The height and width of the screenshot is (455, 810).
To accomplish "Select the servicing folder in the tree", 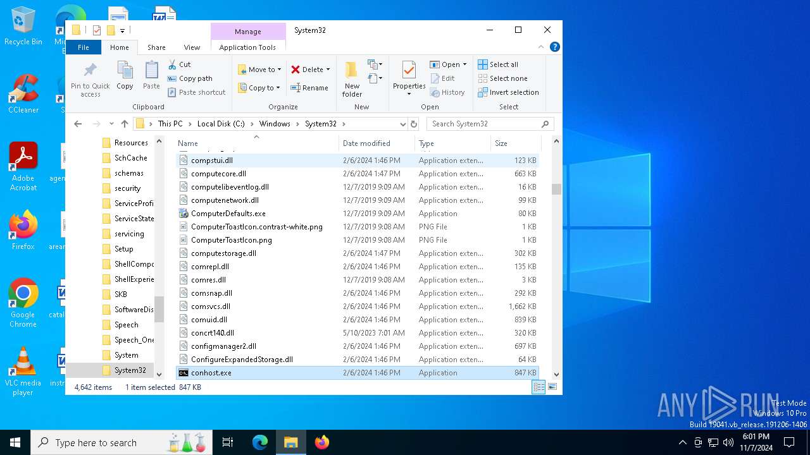I will coord(129,234).
